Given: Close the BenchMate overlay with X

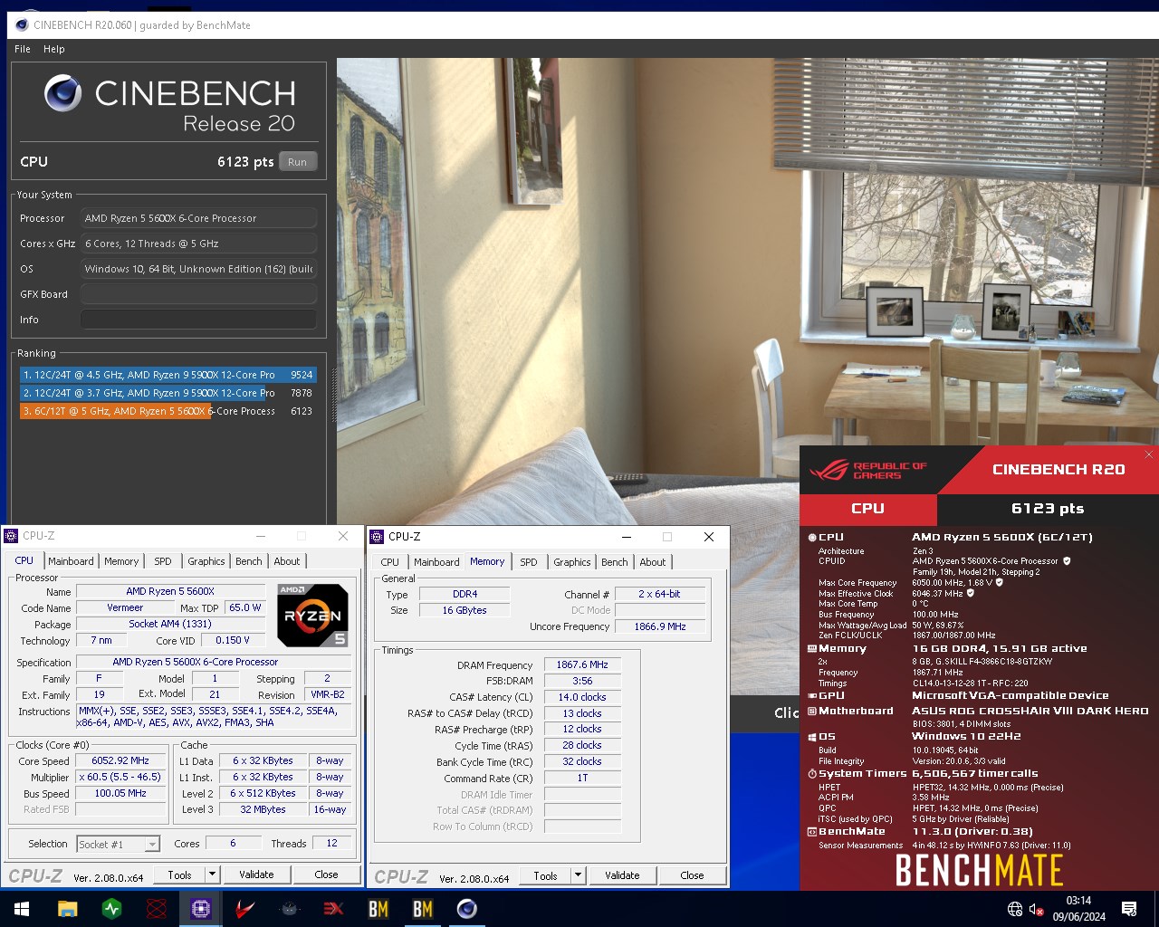Looking at the screenshot, I should pyautogui.click(x=1149, y=454).
